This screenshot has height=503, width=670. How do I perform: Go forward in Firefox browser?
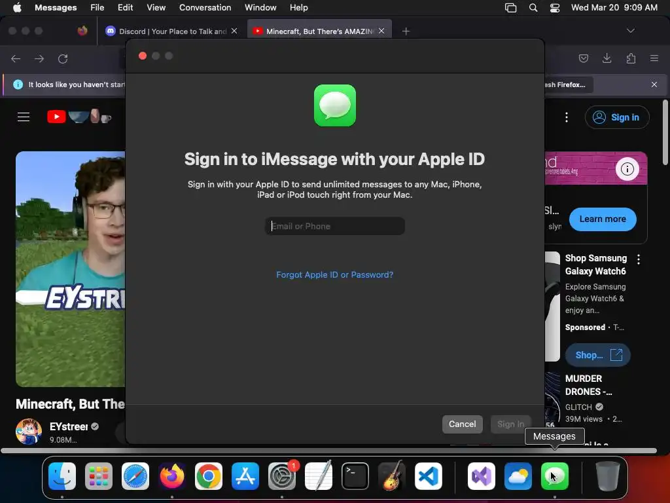(39, 58)
